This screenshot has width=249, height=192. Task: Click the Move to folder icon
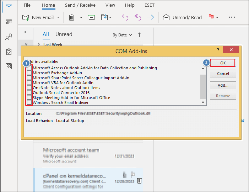pyautogui.click(x=104, y=17)
